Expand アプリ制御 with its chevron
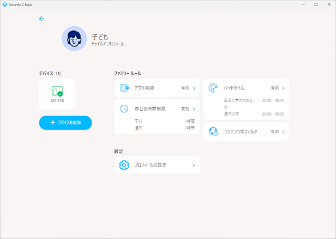This screenshot has width=336, height=239. pyautogui.click(x=194, y=88)
